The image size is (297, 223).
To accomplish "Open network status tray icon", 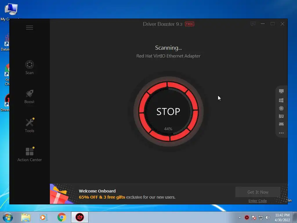I will [261, 217].
